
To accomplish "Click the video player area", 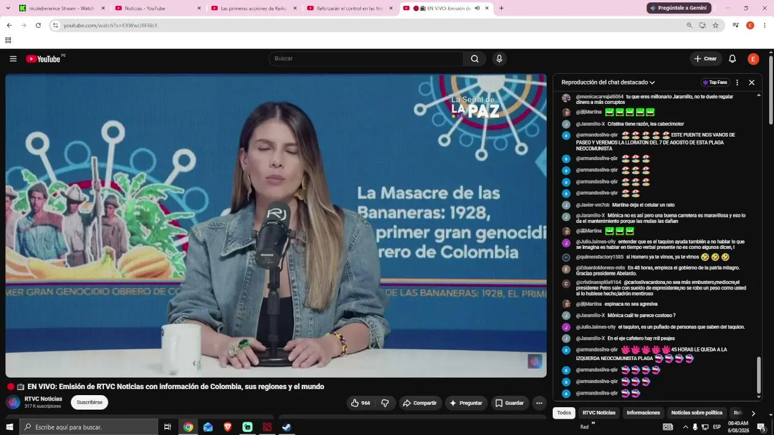I will click(276, 226).
